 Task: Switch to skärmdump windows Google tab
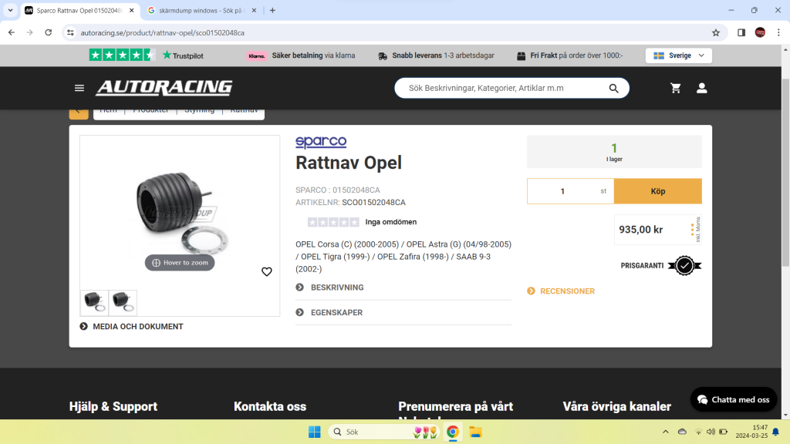(201, 10)
